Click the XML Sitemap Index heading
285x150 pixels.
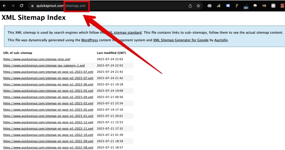(x=34, y=17)
